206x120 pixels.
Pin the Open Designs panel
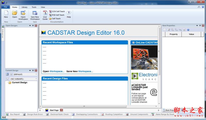[x=33, y=26]
